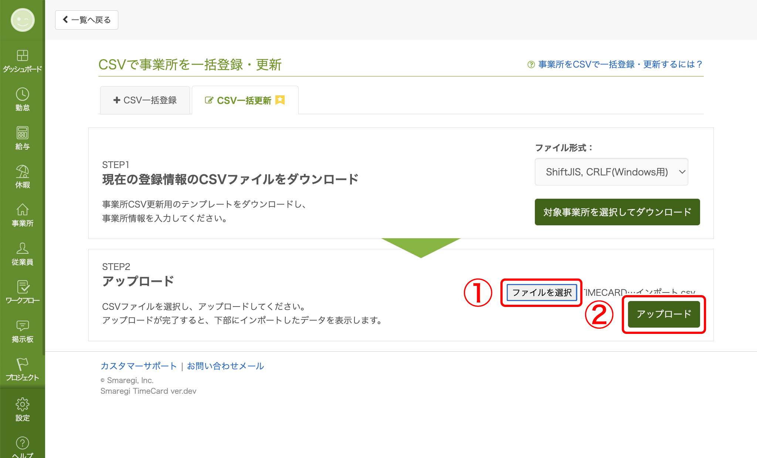Switch to the CSV一括登録 tab
Viewport: 757px width, 458px height.
coord(145,100)
